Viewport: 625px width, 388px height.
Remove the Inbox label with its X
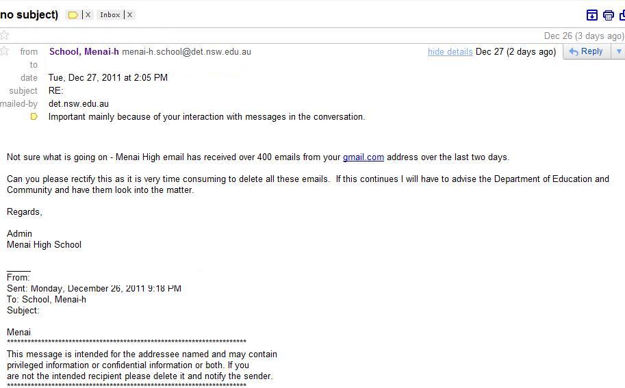click(x=129, y=14)
